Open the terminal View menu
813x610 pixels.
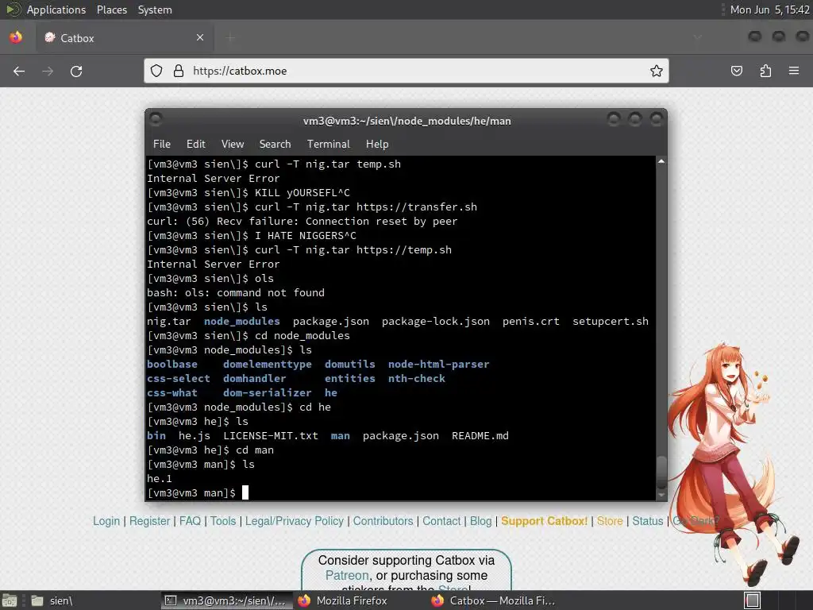tap(233, 145)
